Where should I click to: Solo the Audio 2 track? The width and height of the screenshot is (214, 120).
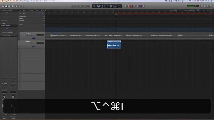point(28,43)
